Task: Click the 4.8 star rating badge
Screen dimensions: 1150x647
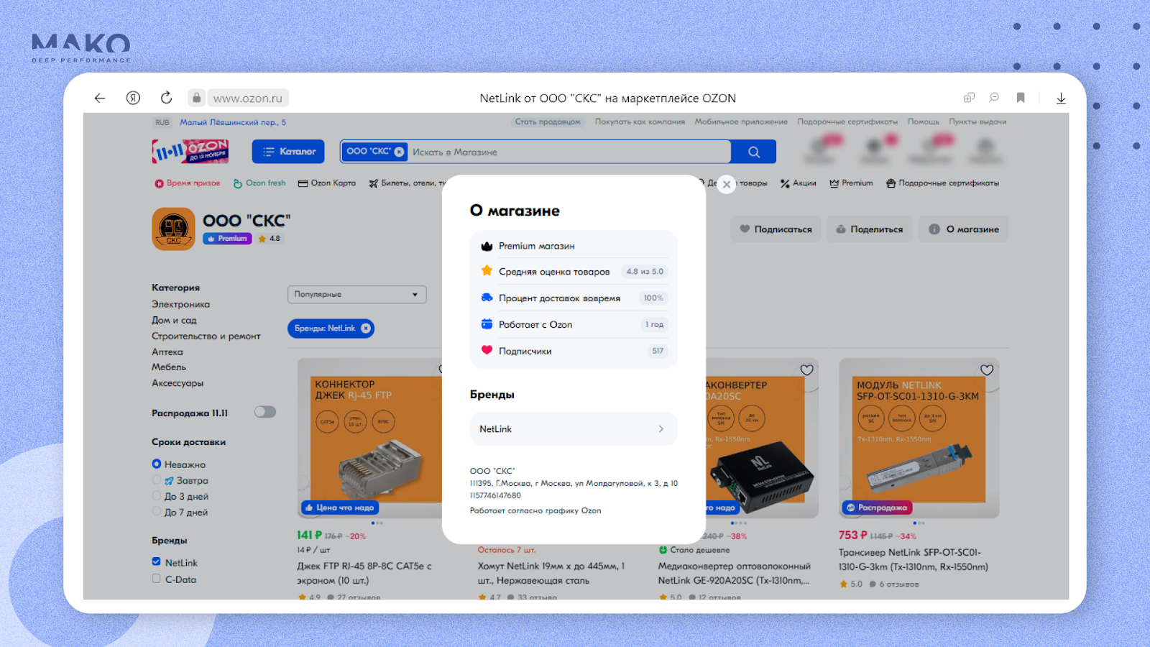Action: pyautogui.click(x=270, y=239)
